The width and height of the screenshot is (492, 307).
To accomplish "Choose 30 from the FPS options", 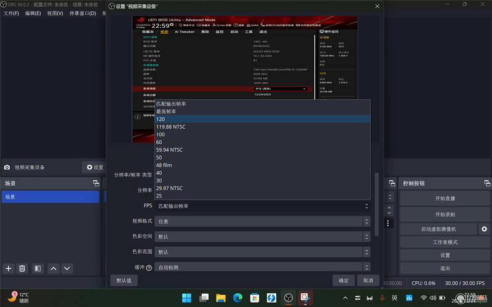I will click(263, 181).
